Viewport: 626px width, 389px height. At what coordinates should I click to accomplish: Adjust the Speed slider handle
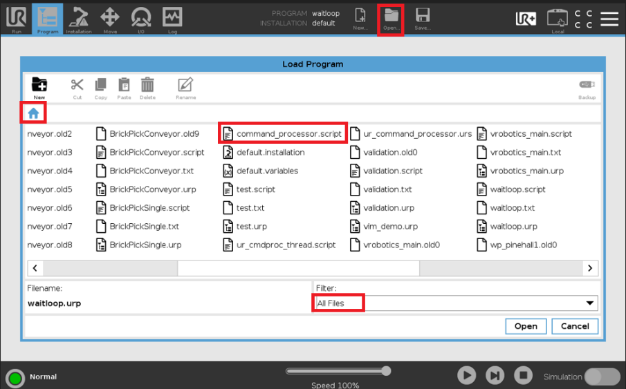[386, 371]
